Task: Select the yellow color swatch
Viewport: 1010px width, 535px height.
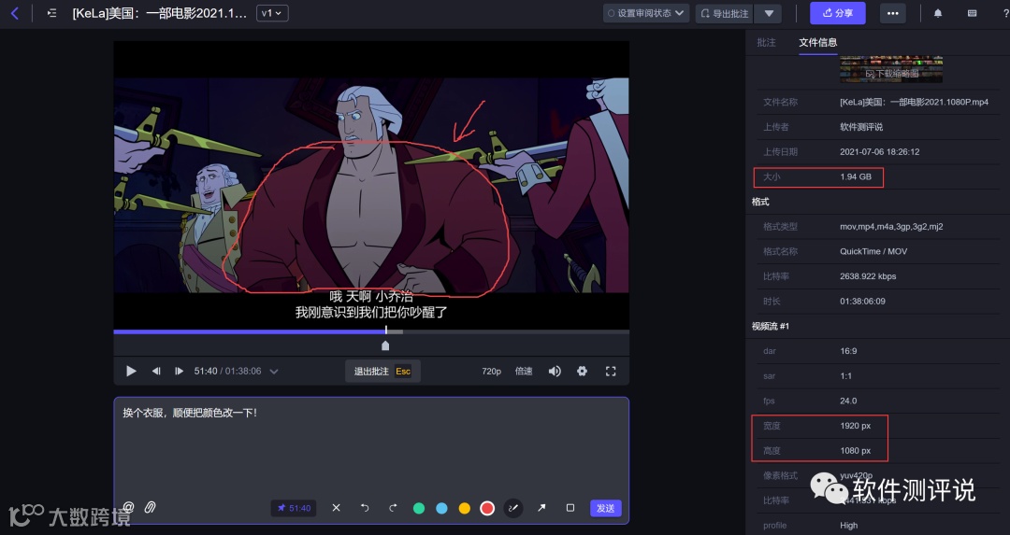Action: tap(465, 508)
